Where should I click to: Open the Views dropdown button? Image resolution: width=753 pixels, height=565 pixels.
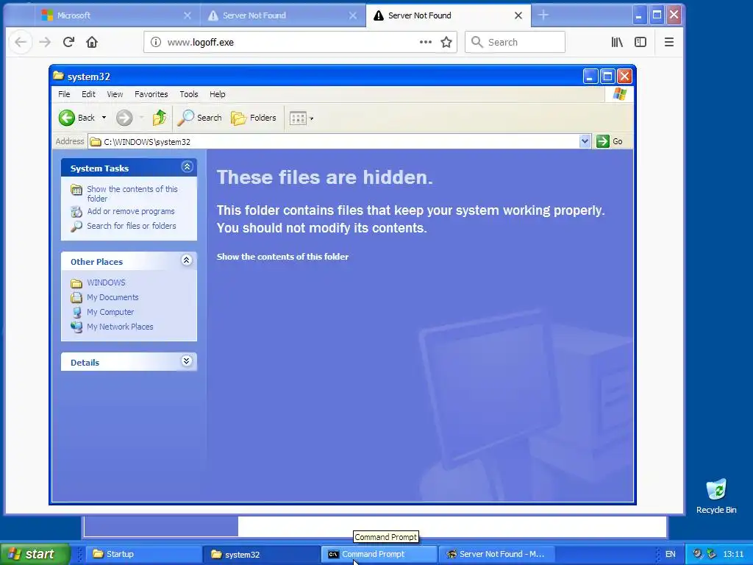pos(301,118)
